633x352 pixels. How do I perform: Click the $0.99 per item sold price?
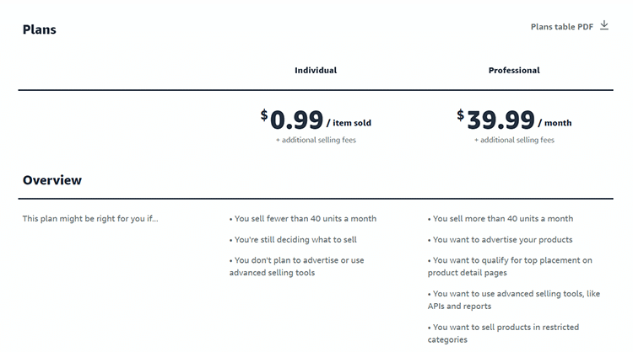(316, 120)
